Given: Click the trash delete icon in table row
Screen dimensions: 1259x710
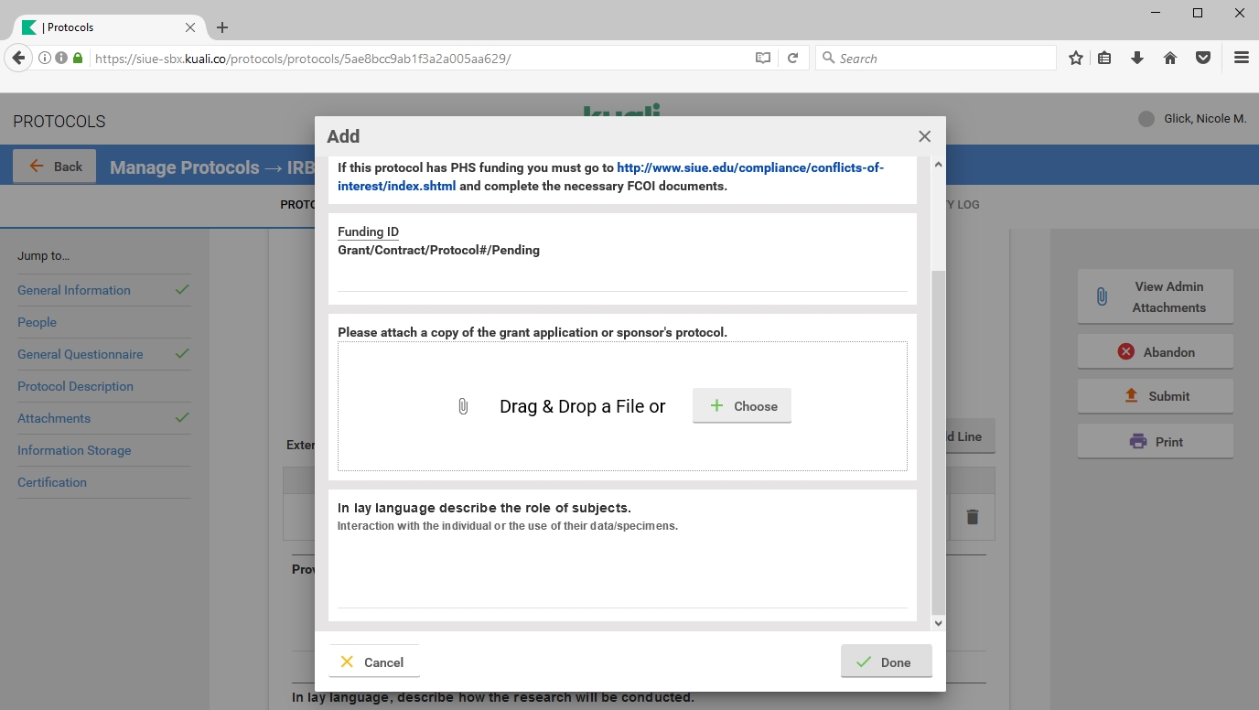Looking at the screenshot, I should [973, 517].
